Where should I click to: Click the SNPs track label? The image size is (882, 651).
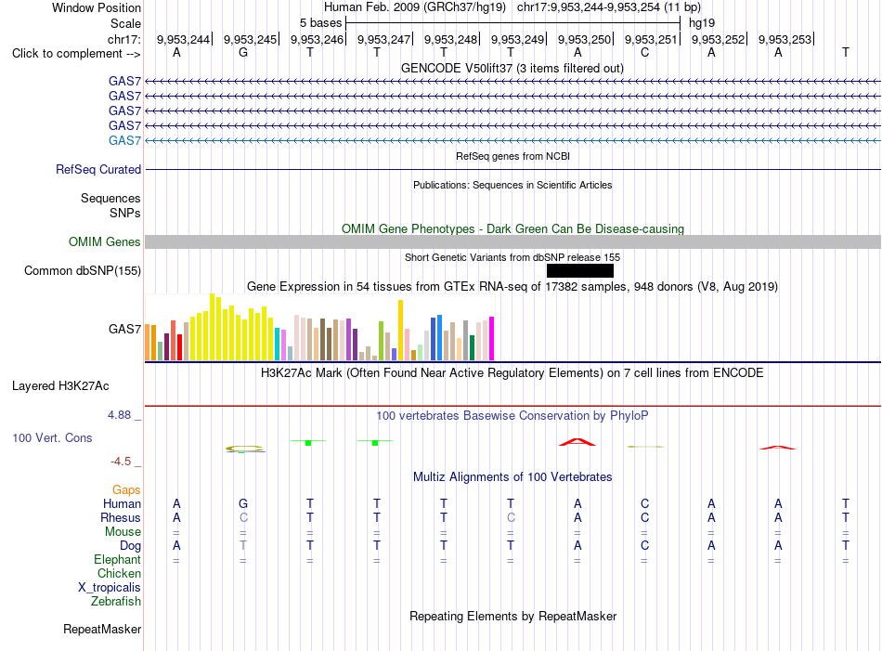[125, 213]
